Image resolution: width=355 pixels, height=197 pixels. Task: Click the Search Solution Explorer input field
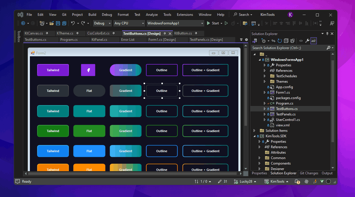tap(289, 48)
